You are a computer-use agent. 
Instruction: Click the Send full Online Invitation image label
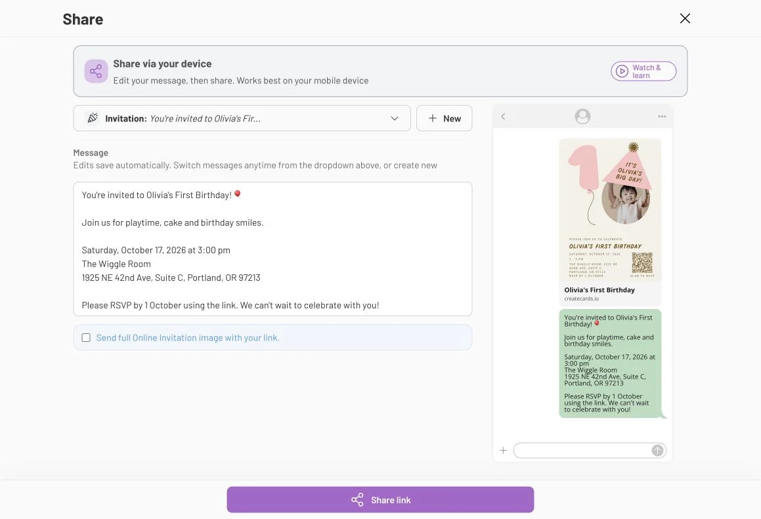click(188, 338)
